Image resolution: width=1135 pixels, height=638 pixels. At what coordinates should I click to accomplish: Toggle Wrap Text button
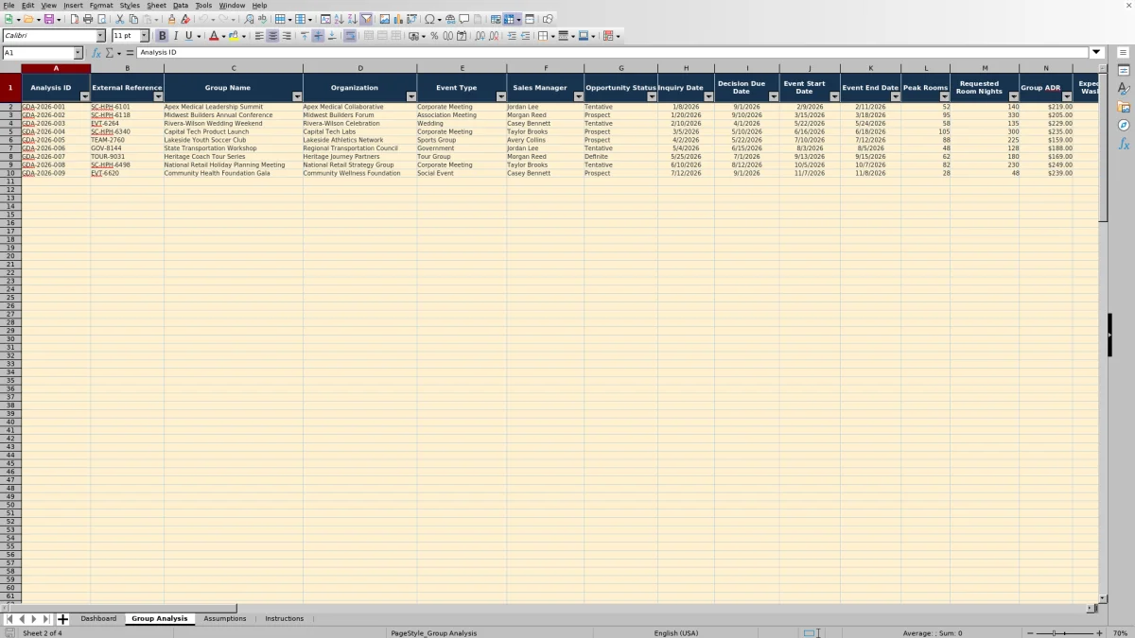pos(350,36)
